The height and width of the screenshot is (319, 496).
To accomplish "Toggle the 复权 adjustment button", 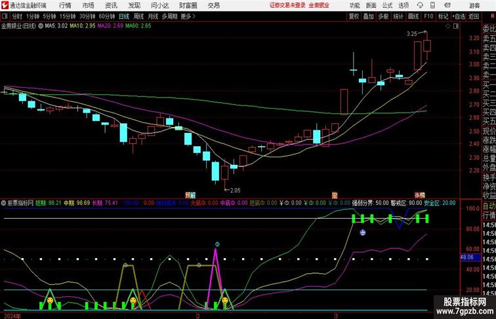I will 354,16.
